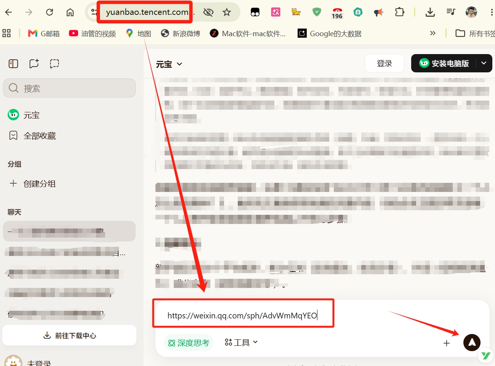Click the 搜索 search field
Image resolution: width=495 pixels, height=366 pixels.
(69, 88)
